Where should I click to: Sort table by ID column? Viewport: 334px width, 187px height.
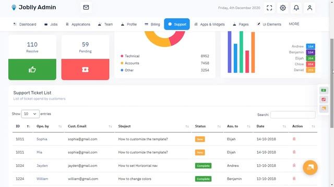coord(23,126)
